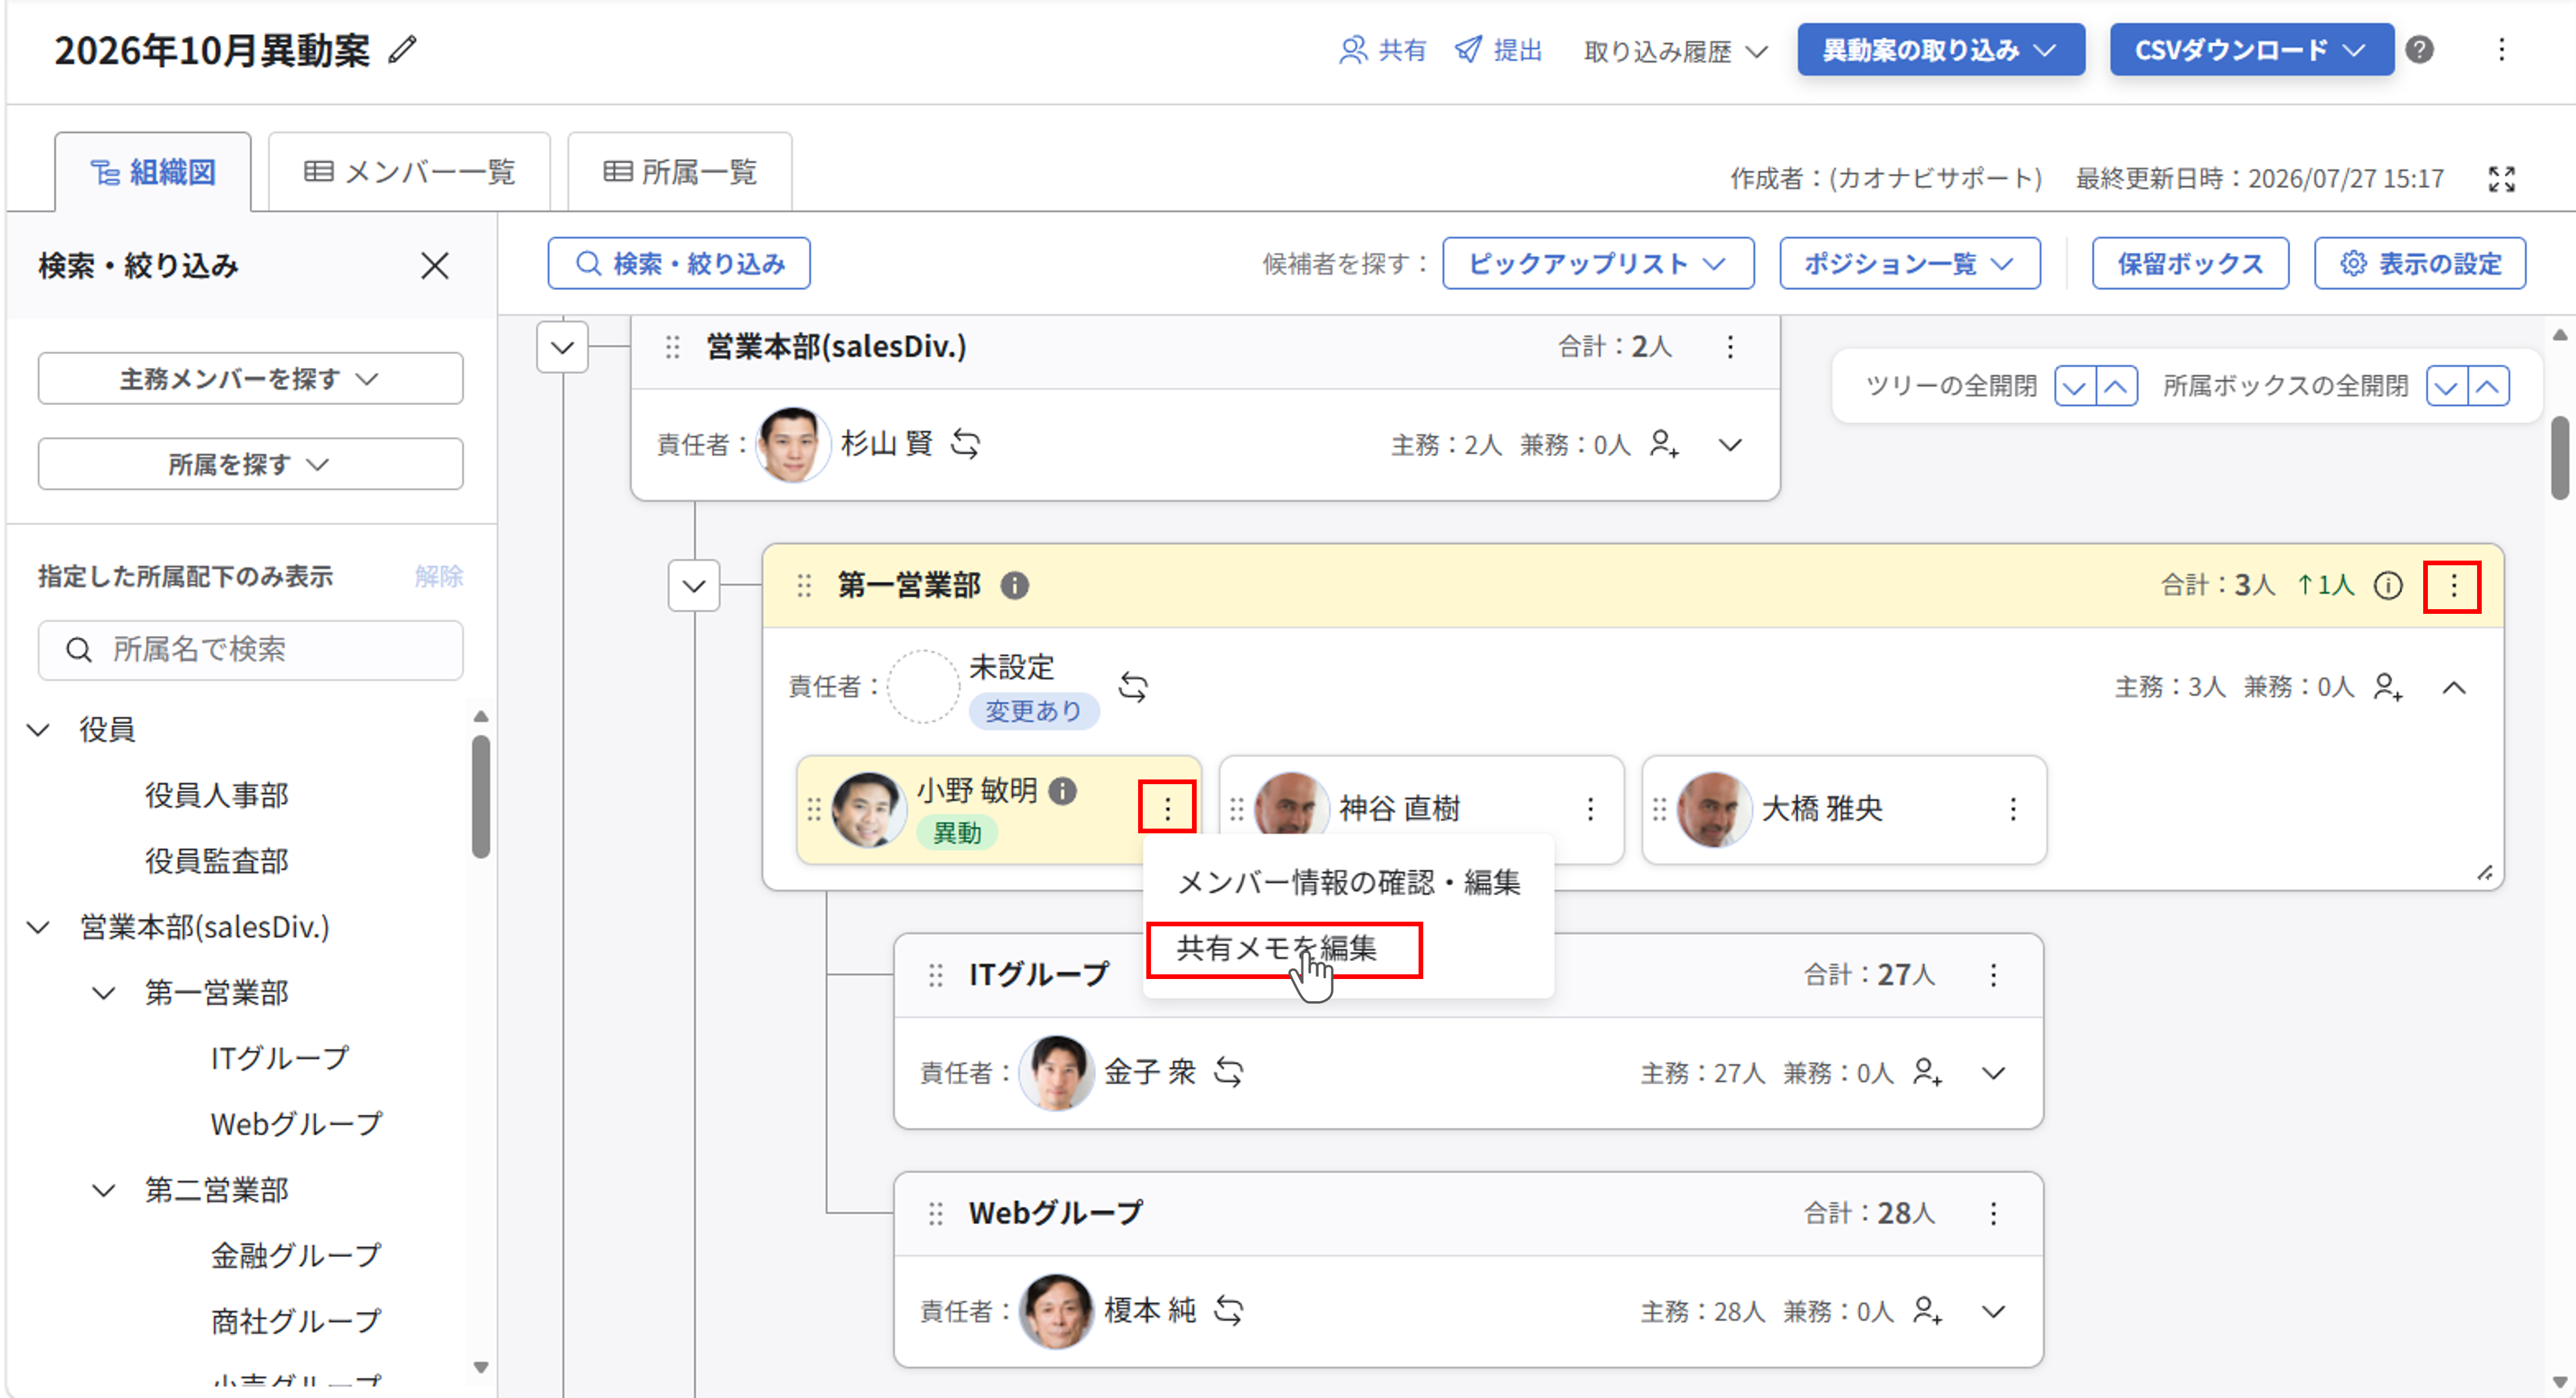Viewport: 2576px width, 1398px height.
Task: Open 保留ボックス
Action: [2190, 264]
